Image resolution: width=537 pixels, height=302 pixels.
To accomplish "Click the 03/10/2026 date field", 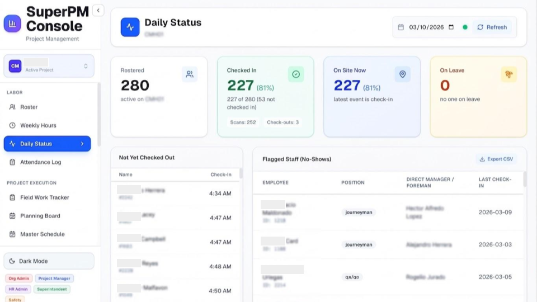I will [426, 27].
